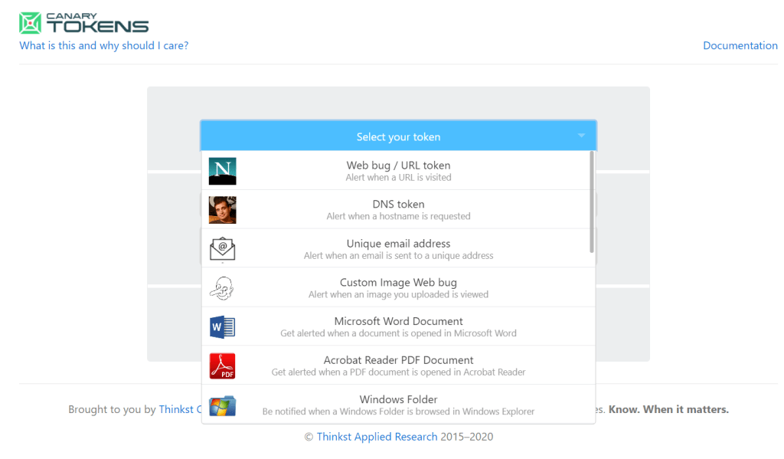
Task: Click the Canary Tokens logo
Action: pyautogui.click(x=84, y=22)
